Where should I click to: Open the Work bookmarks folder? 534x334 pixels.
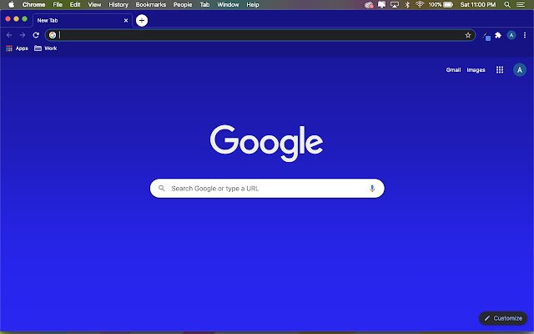coord(46,48)
